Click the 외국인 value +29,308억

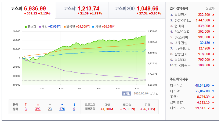(x=83, y=26)
